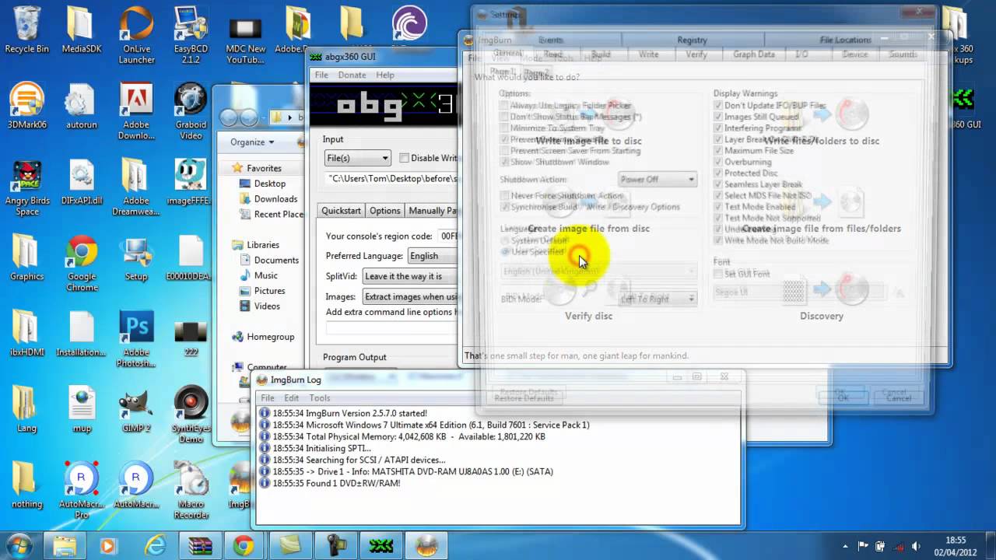996x560 pixels.
Task: Open Angry Birds Space shortcut
Action: tap(26, 187)
